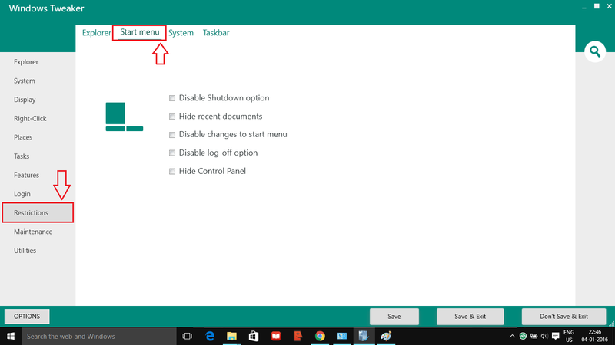Open the Action Center notifications icon
Viewport: 615px width, 345px height.
[x=555, y=336]
